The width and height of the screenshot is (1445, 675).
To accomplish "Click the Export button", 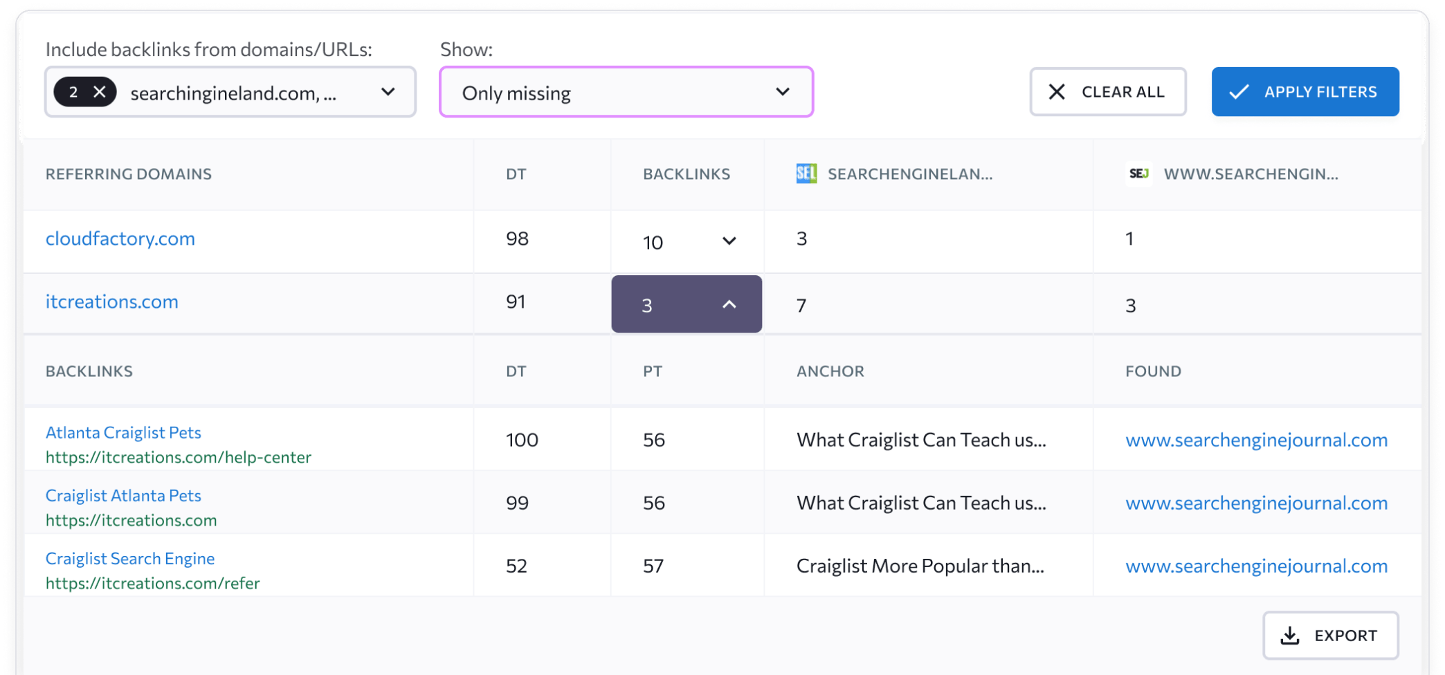I will (x=1330, y=635).
